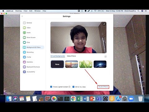Click the Bluetooth icon in the menu bar
Viewport: 149px width, 112px height.
pos(92,11)
